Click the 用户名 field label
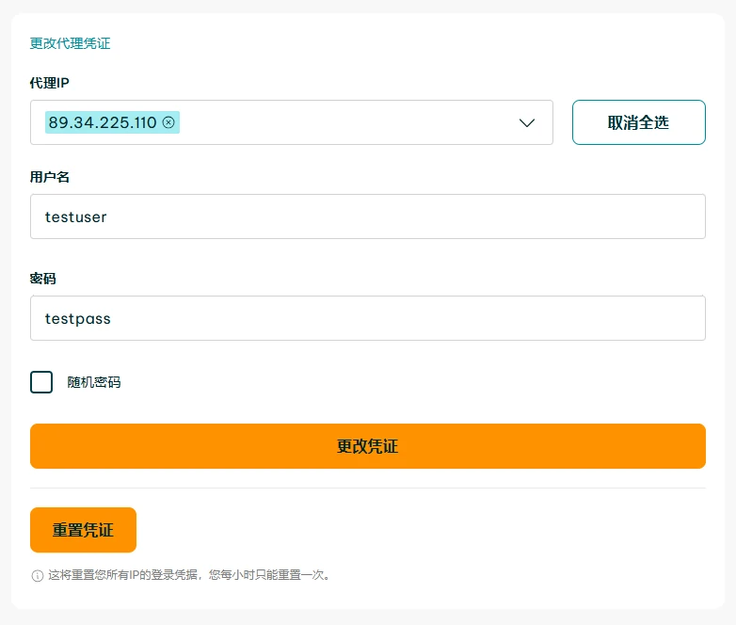The image size is (736, 625). 50,177
